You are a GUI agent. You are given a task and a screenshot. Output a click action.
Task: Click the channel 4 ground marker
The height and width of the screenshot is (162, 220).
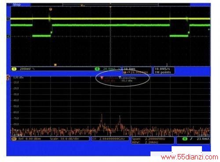point(8,36)
